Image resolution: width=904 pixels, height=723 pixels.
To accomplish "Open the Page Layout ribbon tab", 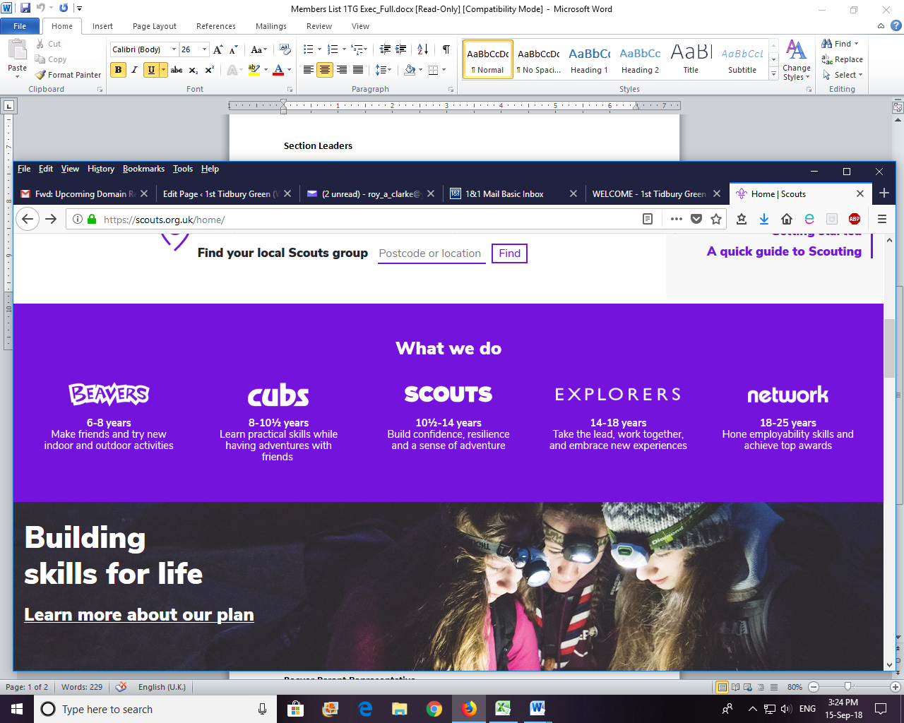I will pyautogui.click(x=154, y=26).
